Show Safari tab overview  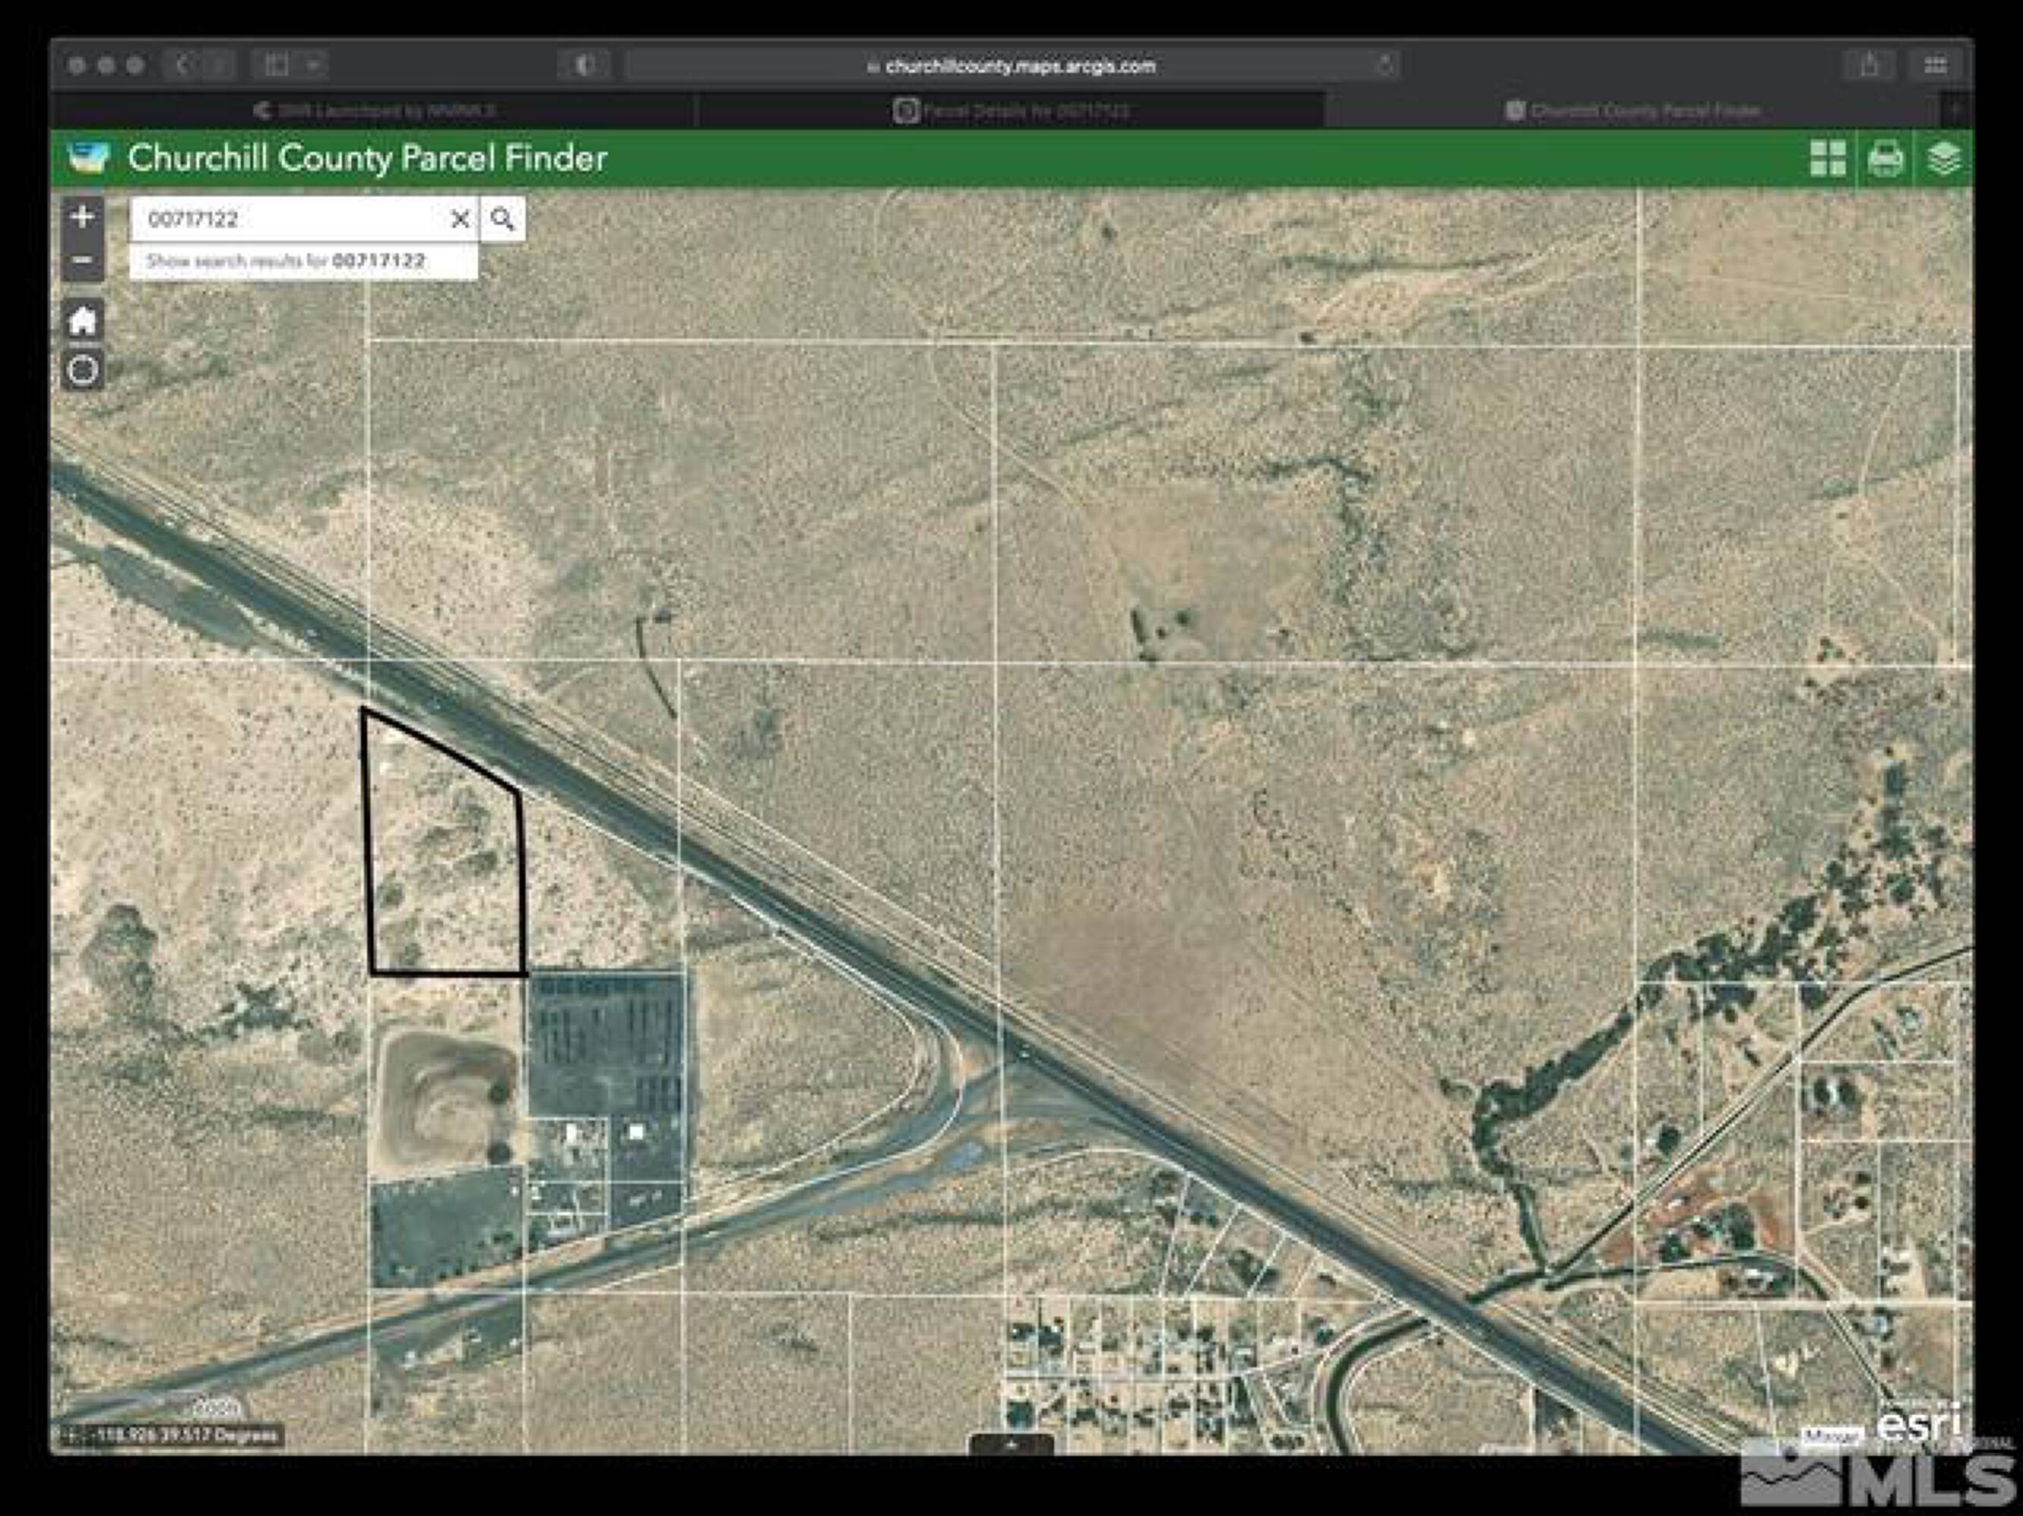pyautogui.click(x=1934, y=65)
